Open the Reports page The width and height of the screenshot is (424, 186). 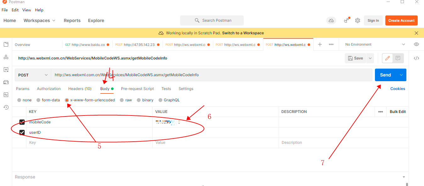click(72, 20)
